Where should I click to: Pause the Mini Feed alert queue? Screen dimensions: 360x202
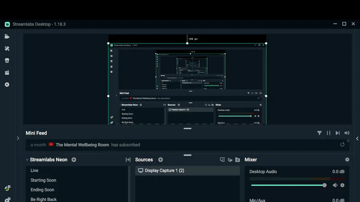pyautogui.click(x=328, y=133)
